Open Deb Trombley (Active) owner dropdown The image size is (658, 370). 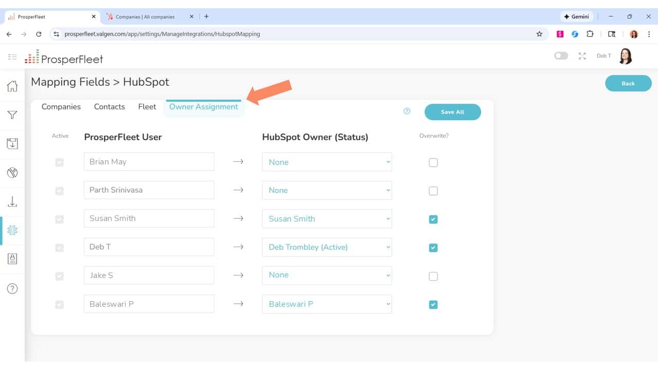pos(327,247)
